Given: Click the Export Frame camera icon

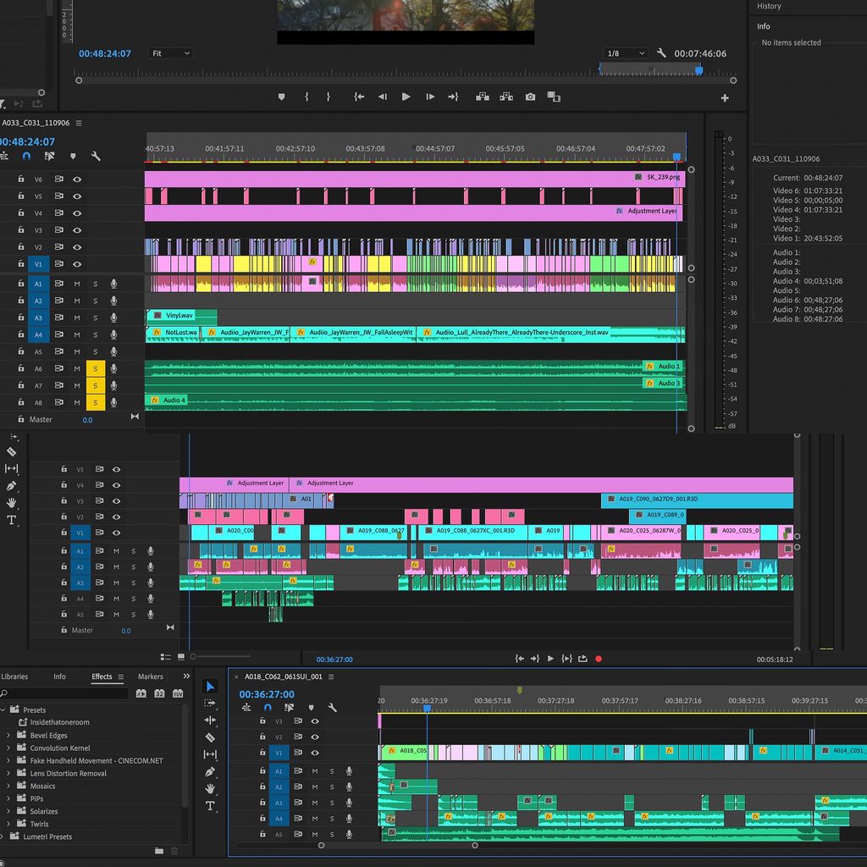Looking at the screenshot, I should click(x=530, y=97).
